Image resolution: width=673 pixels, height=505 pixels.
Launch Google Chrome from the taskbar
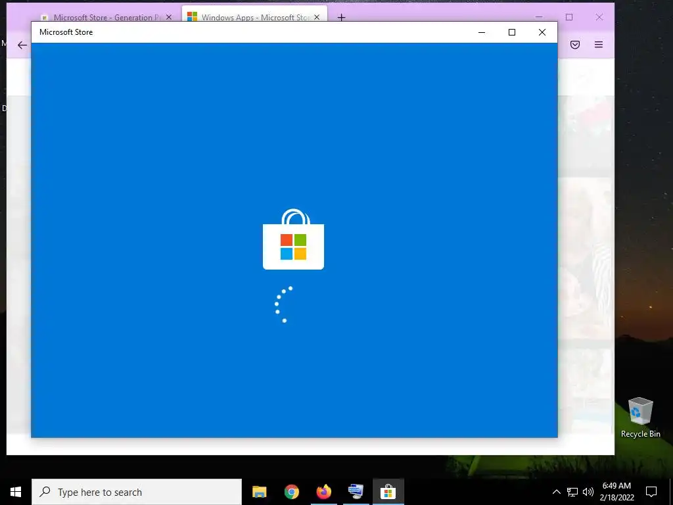(x=291, y=492)
